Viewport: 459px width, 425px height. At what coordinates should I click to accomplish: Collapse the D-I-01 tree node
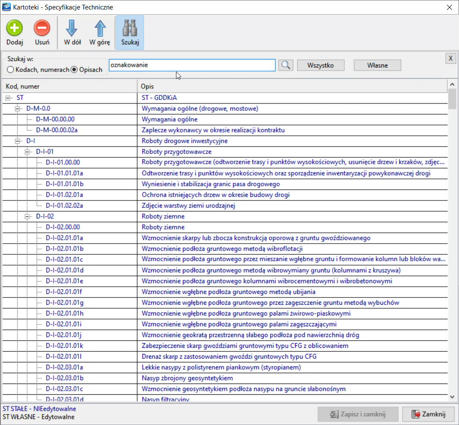point(27,152)
